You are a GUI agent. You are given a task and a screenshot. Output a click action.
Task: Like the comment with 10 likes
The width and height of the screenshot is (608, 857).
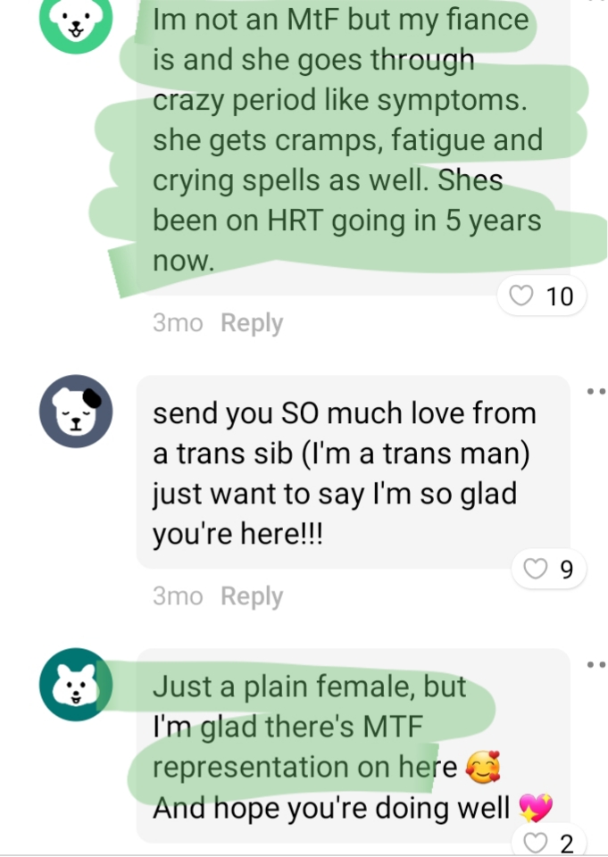541,296
